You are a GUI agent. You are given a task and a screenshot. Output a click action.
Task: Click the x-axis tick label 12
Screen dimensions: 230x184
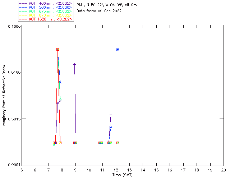[116, 170]
